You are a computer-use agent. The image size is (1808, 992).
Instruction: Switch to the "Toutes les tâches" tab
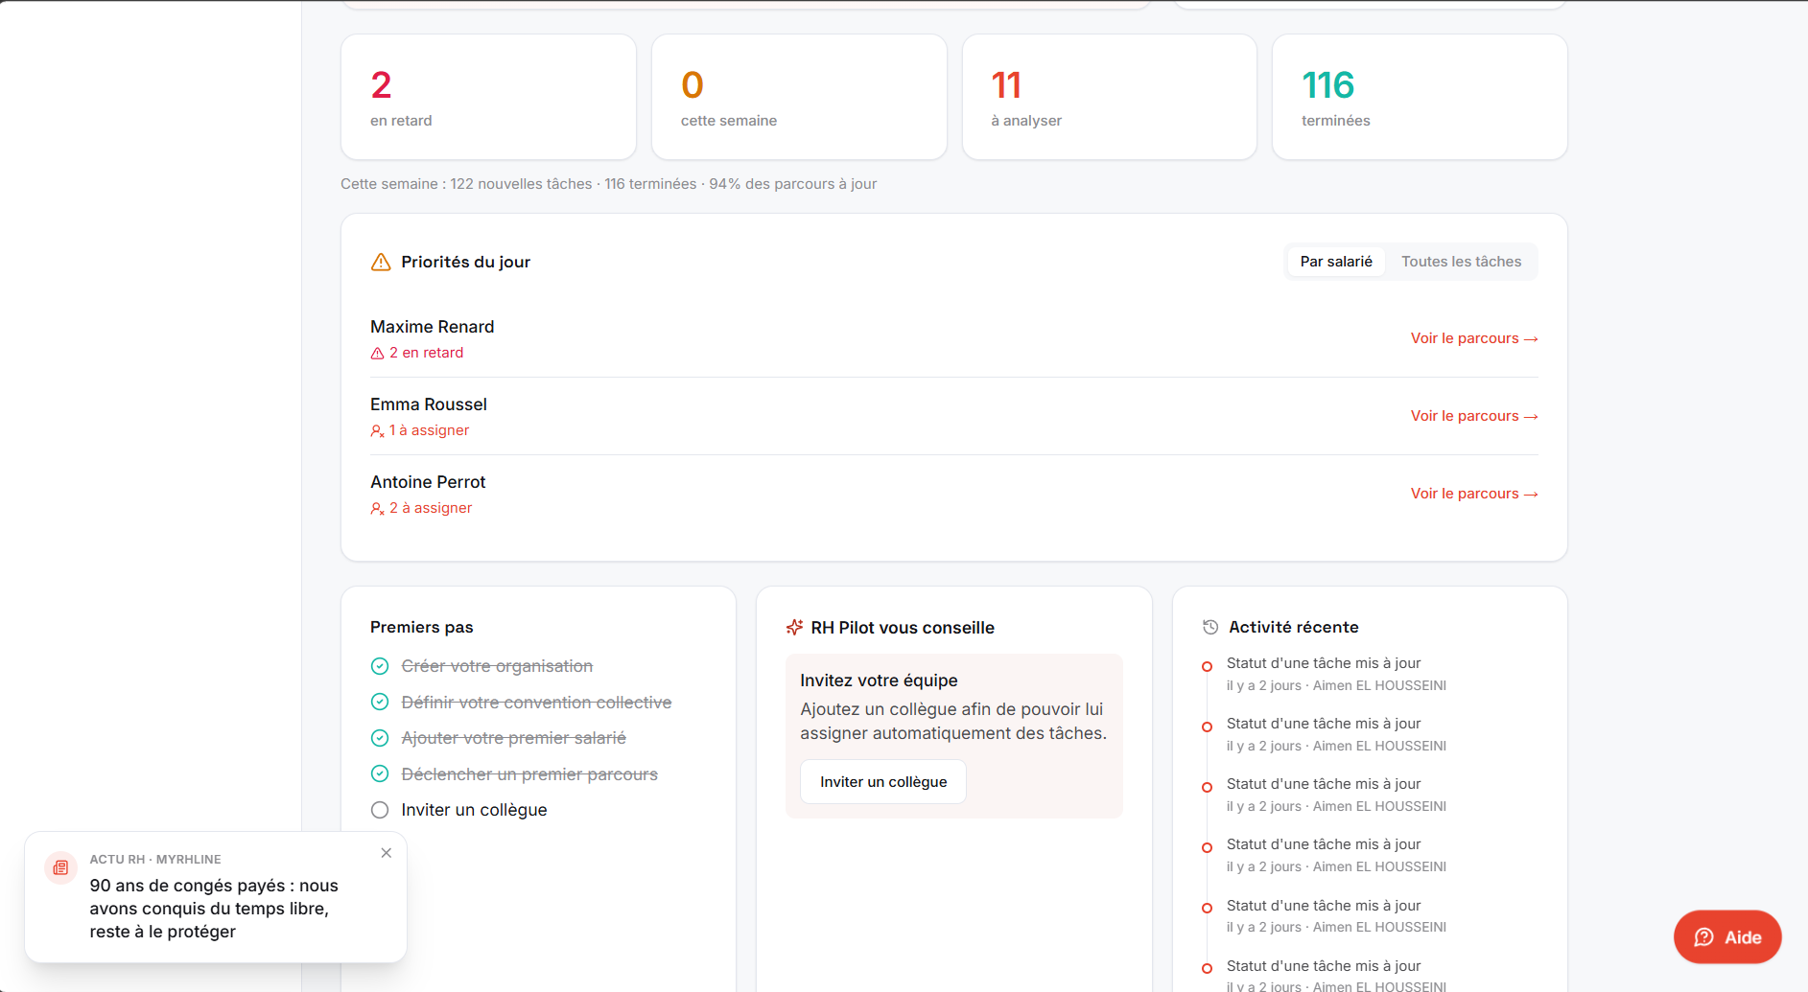pos(1462,262)
